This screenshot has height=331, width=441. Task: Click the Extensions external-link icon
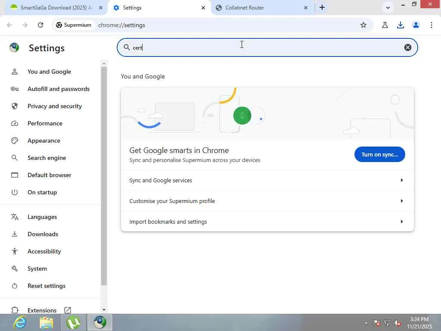(x=68, y=310)
